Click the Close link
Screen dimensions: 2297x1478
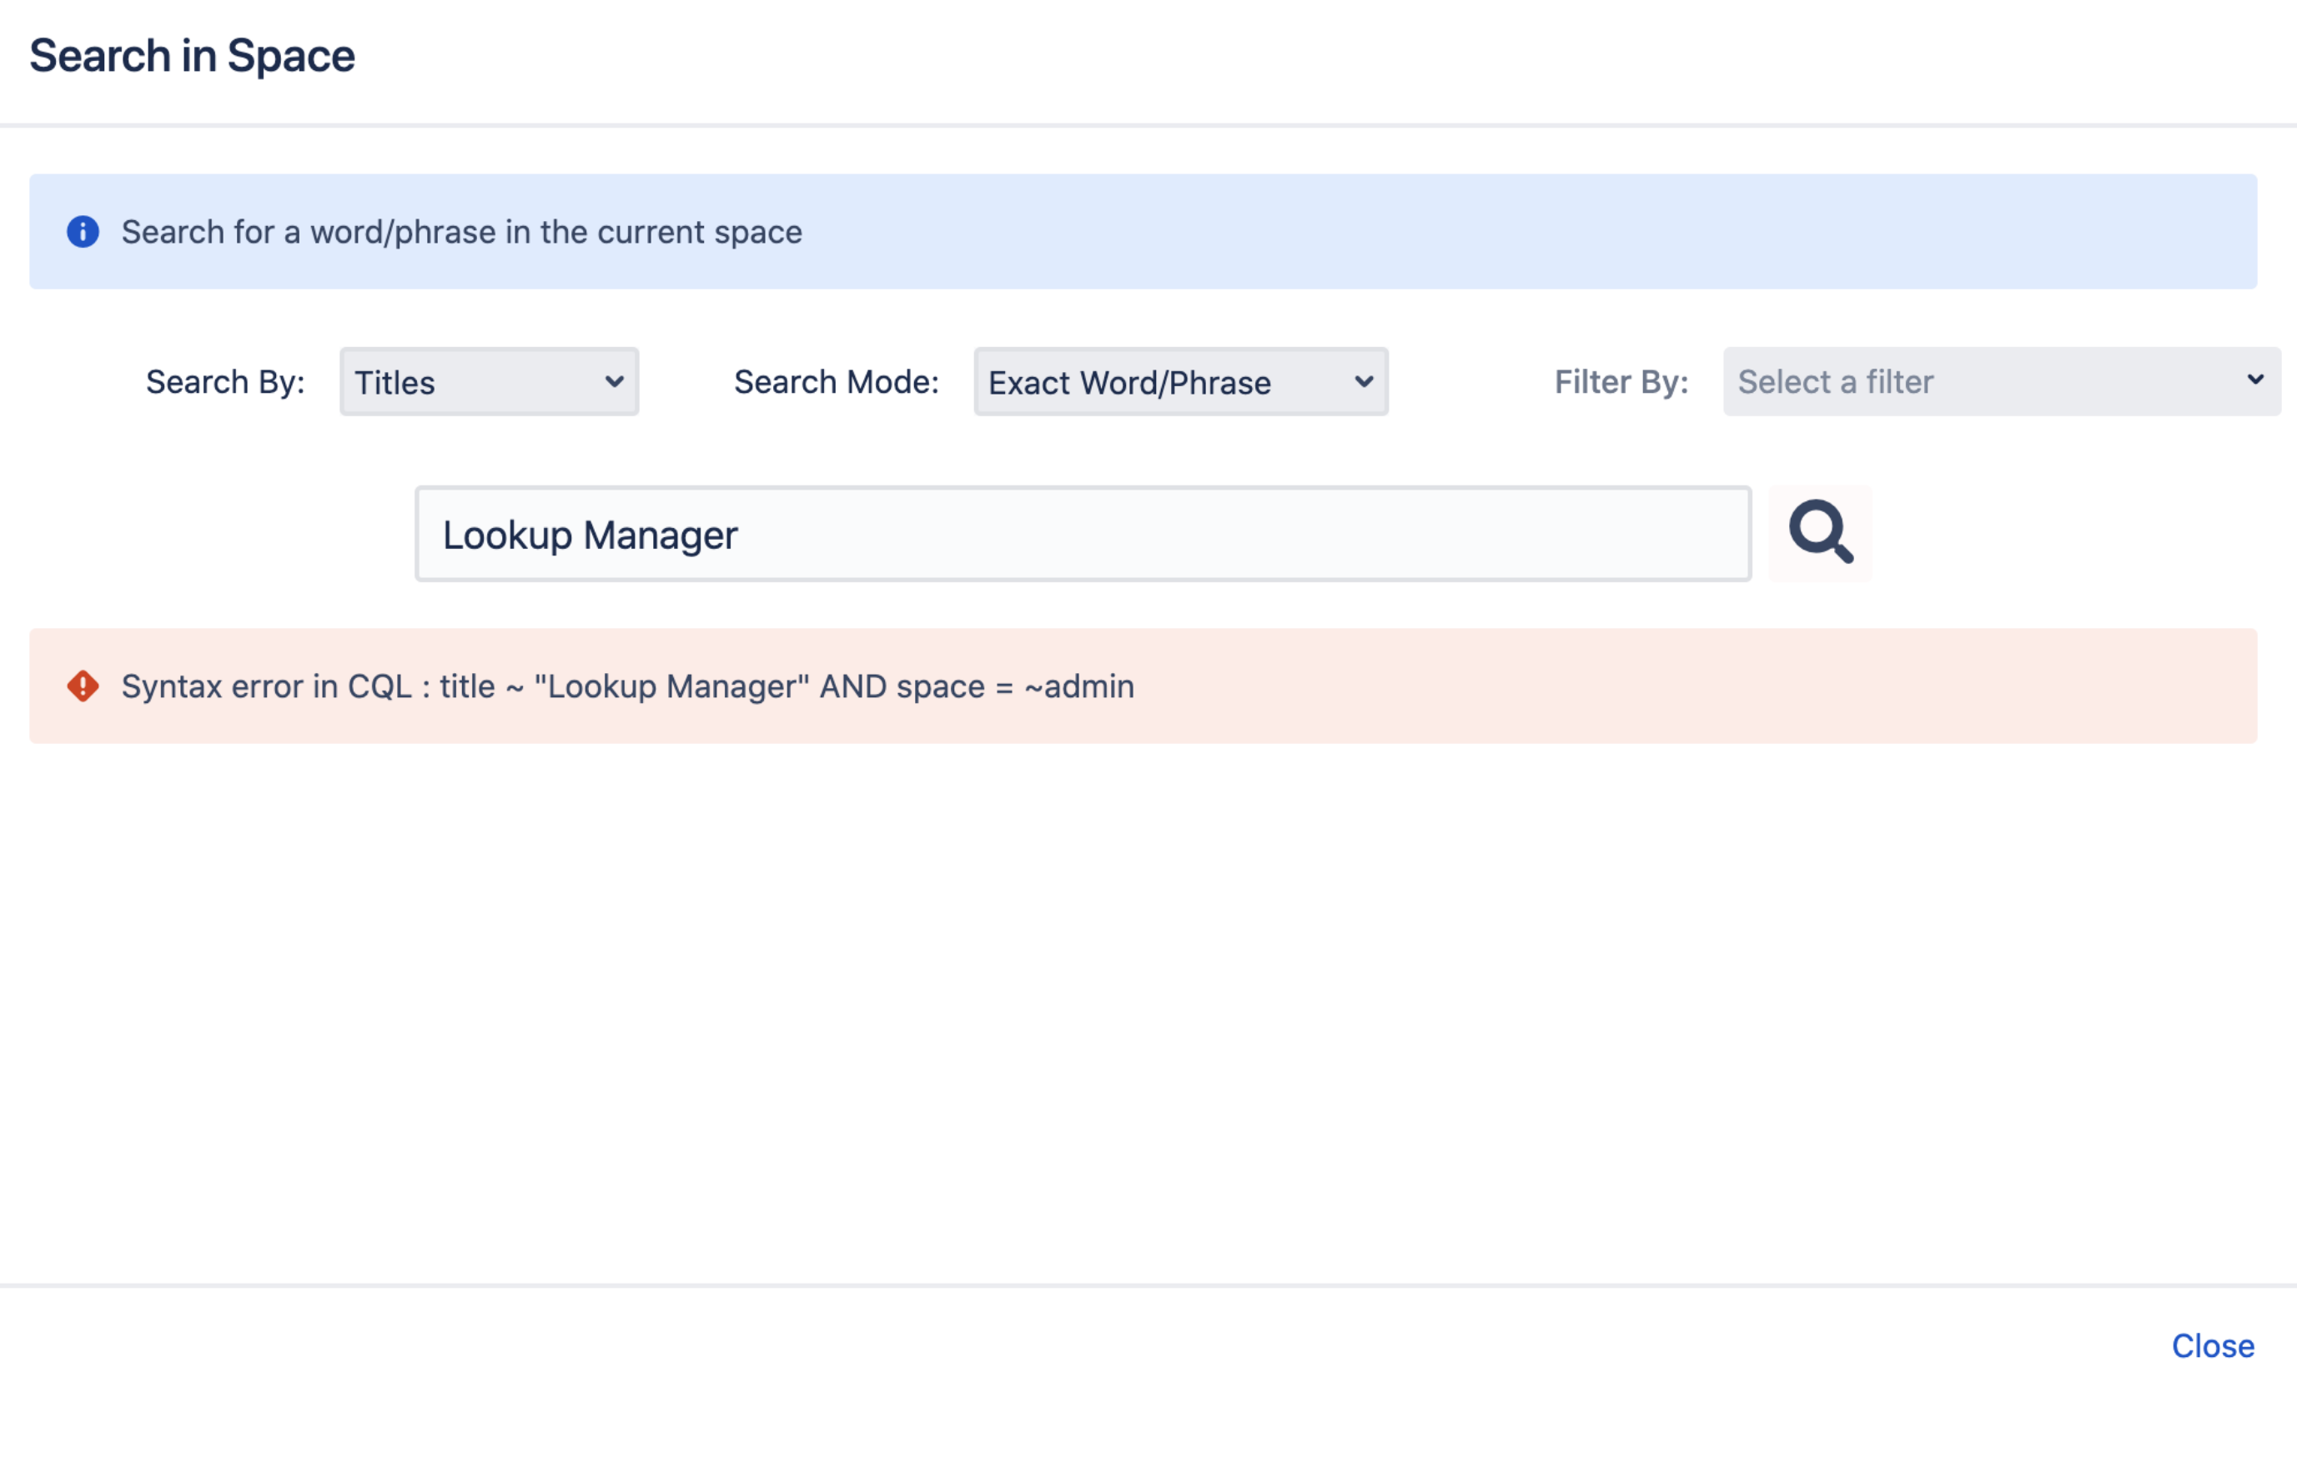coord(2212,1345)
